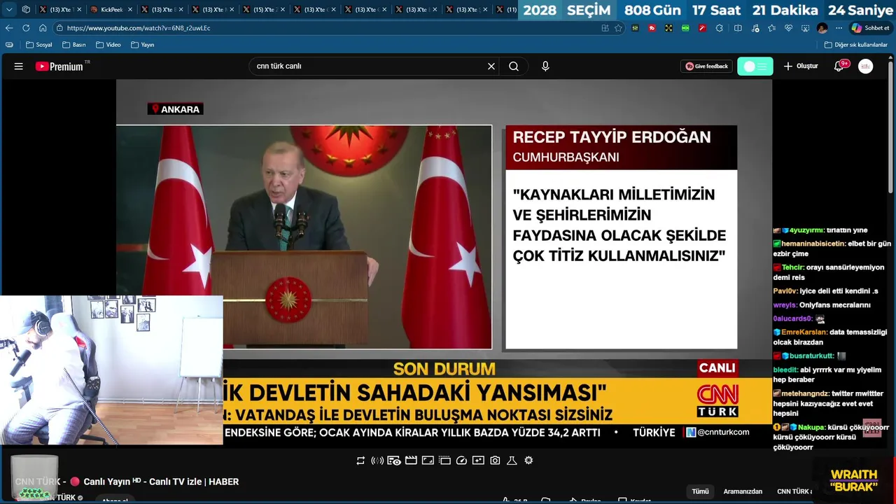This screenshot has height=504, width=896.
Task: Open YouTube account avatar menu
Action: pos(866,66)
